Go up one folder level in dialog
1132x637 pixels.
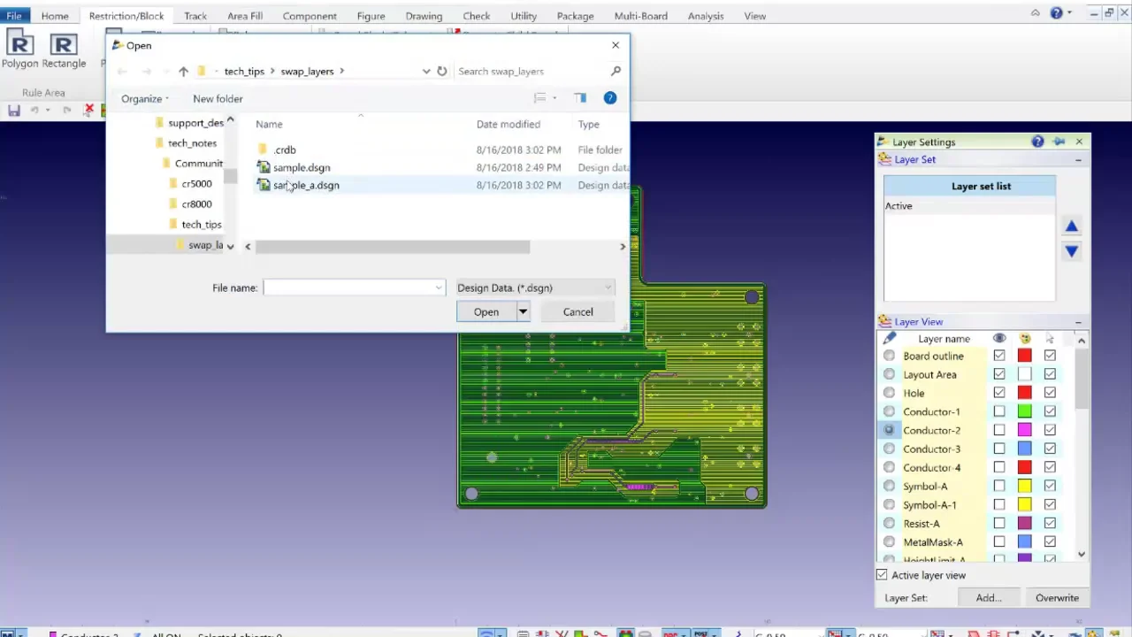point(183,72)
